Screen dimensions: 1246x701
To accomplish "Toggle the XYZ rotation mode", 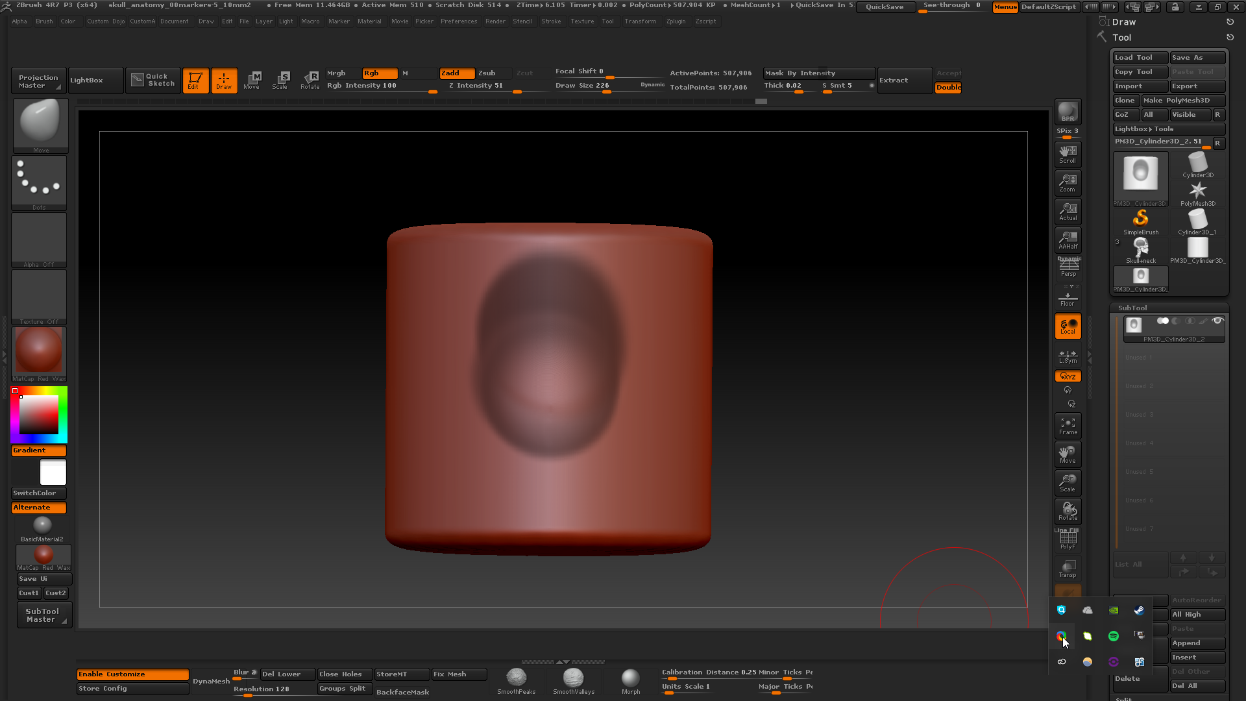I will tap(1068, 376).
